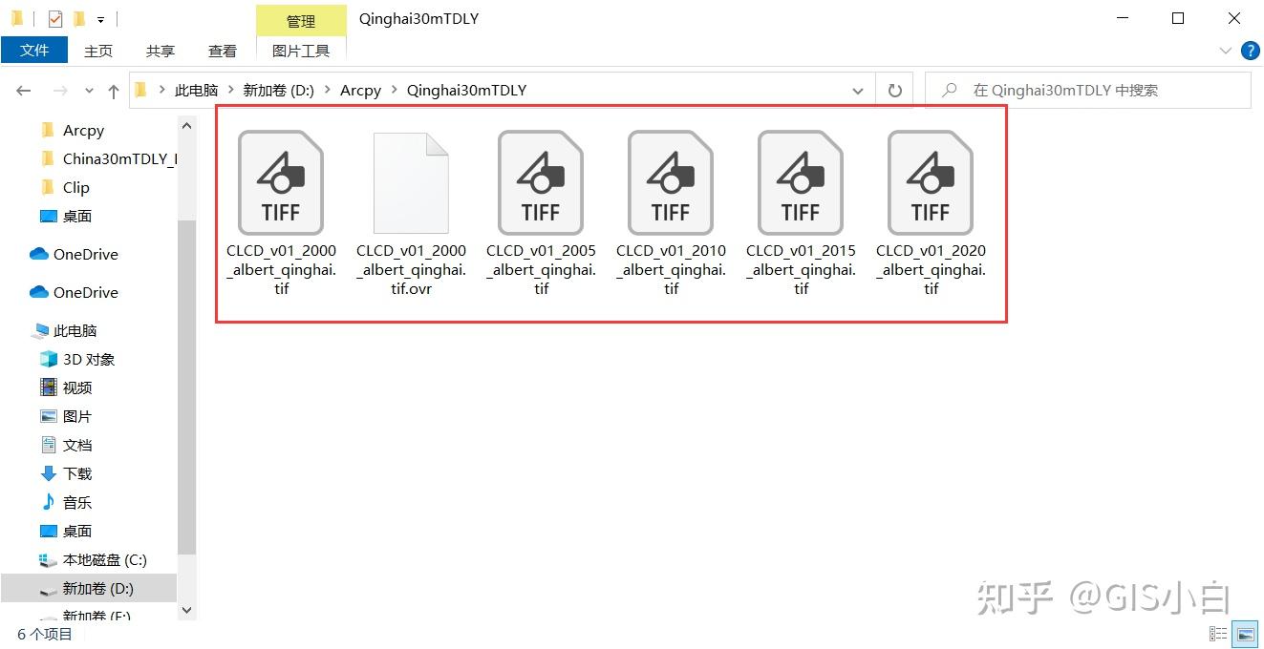1264x649 pixels.
Task: Switch to details view in status bar
Action: pos(1218,633)
